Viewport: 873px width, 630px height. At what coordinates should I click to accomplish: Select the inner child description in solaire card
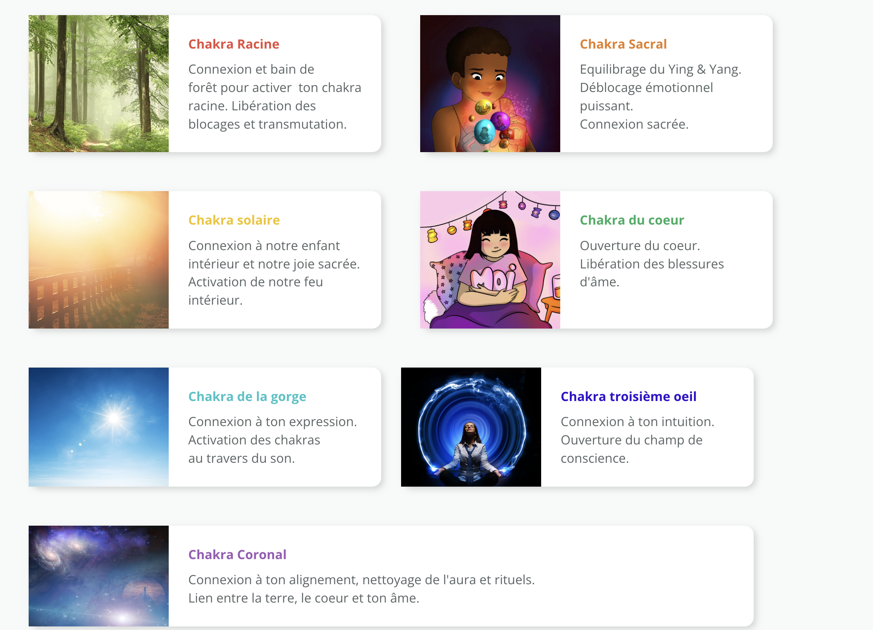point(274,273)
